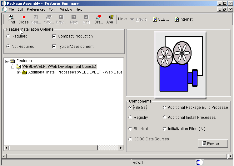Collapse the WEBDEVELF tree node
This screenshot has height=166, width=234.
pyautogui.click(x=13, y=67)
